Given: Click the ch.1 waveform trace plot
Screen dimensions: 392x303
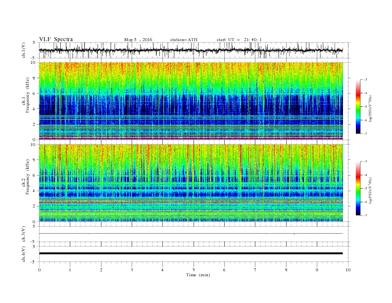Looking at the screenshot, I should [191, 50].
